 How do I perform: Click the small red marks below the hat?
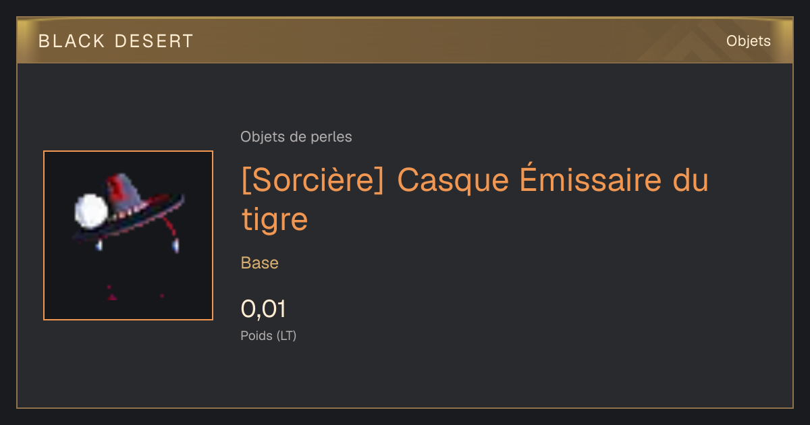click(x=134, y=293)
